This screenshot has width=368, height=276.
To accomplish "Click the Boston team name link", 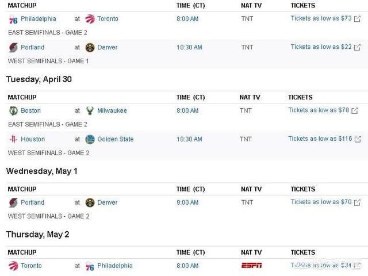I will click(x=30, y=110).
